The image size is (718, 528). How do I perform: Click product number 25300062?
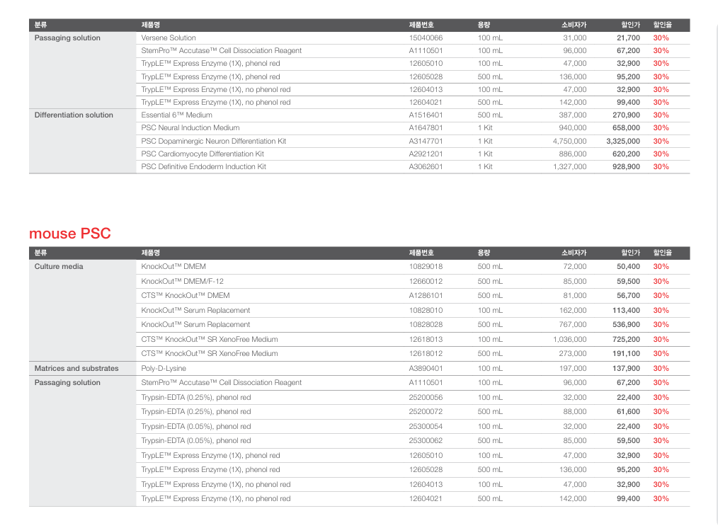(x=426, y=441)
